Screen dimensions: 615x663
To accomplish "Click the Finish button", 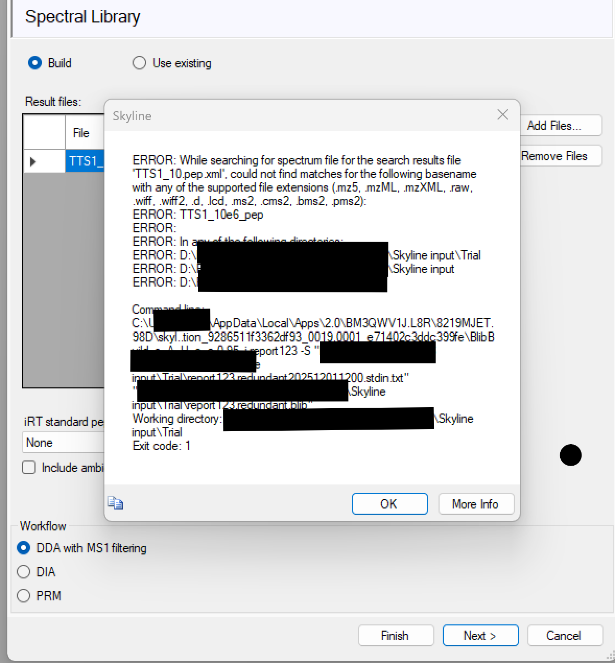I will coord(395,636).
